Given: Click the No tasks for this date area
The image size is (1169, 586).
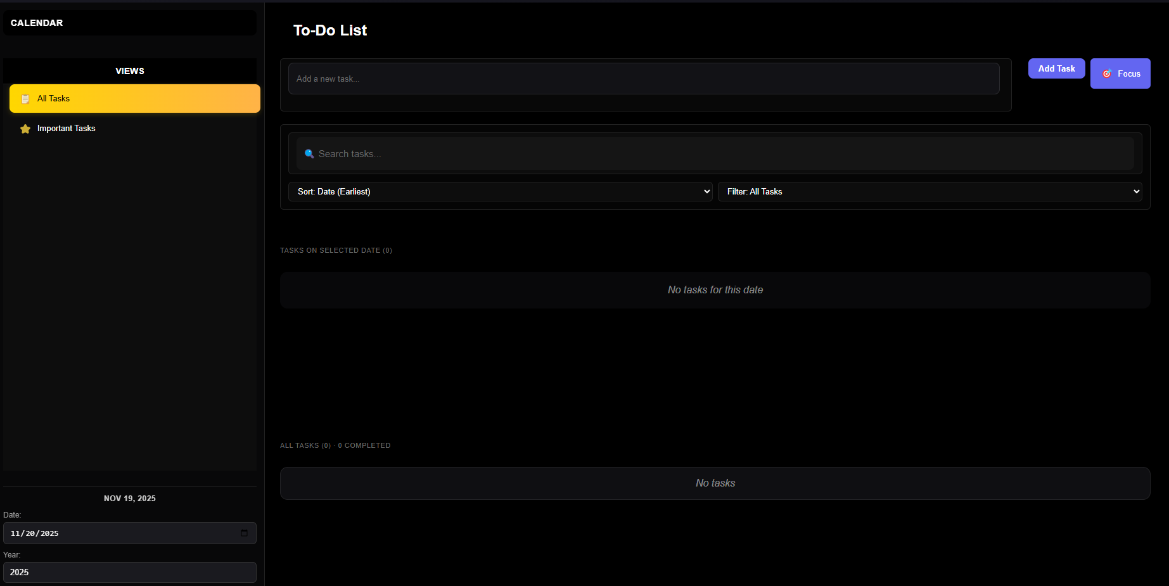Looking at the screenshot, I should click(715, 290).
